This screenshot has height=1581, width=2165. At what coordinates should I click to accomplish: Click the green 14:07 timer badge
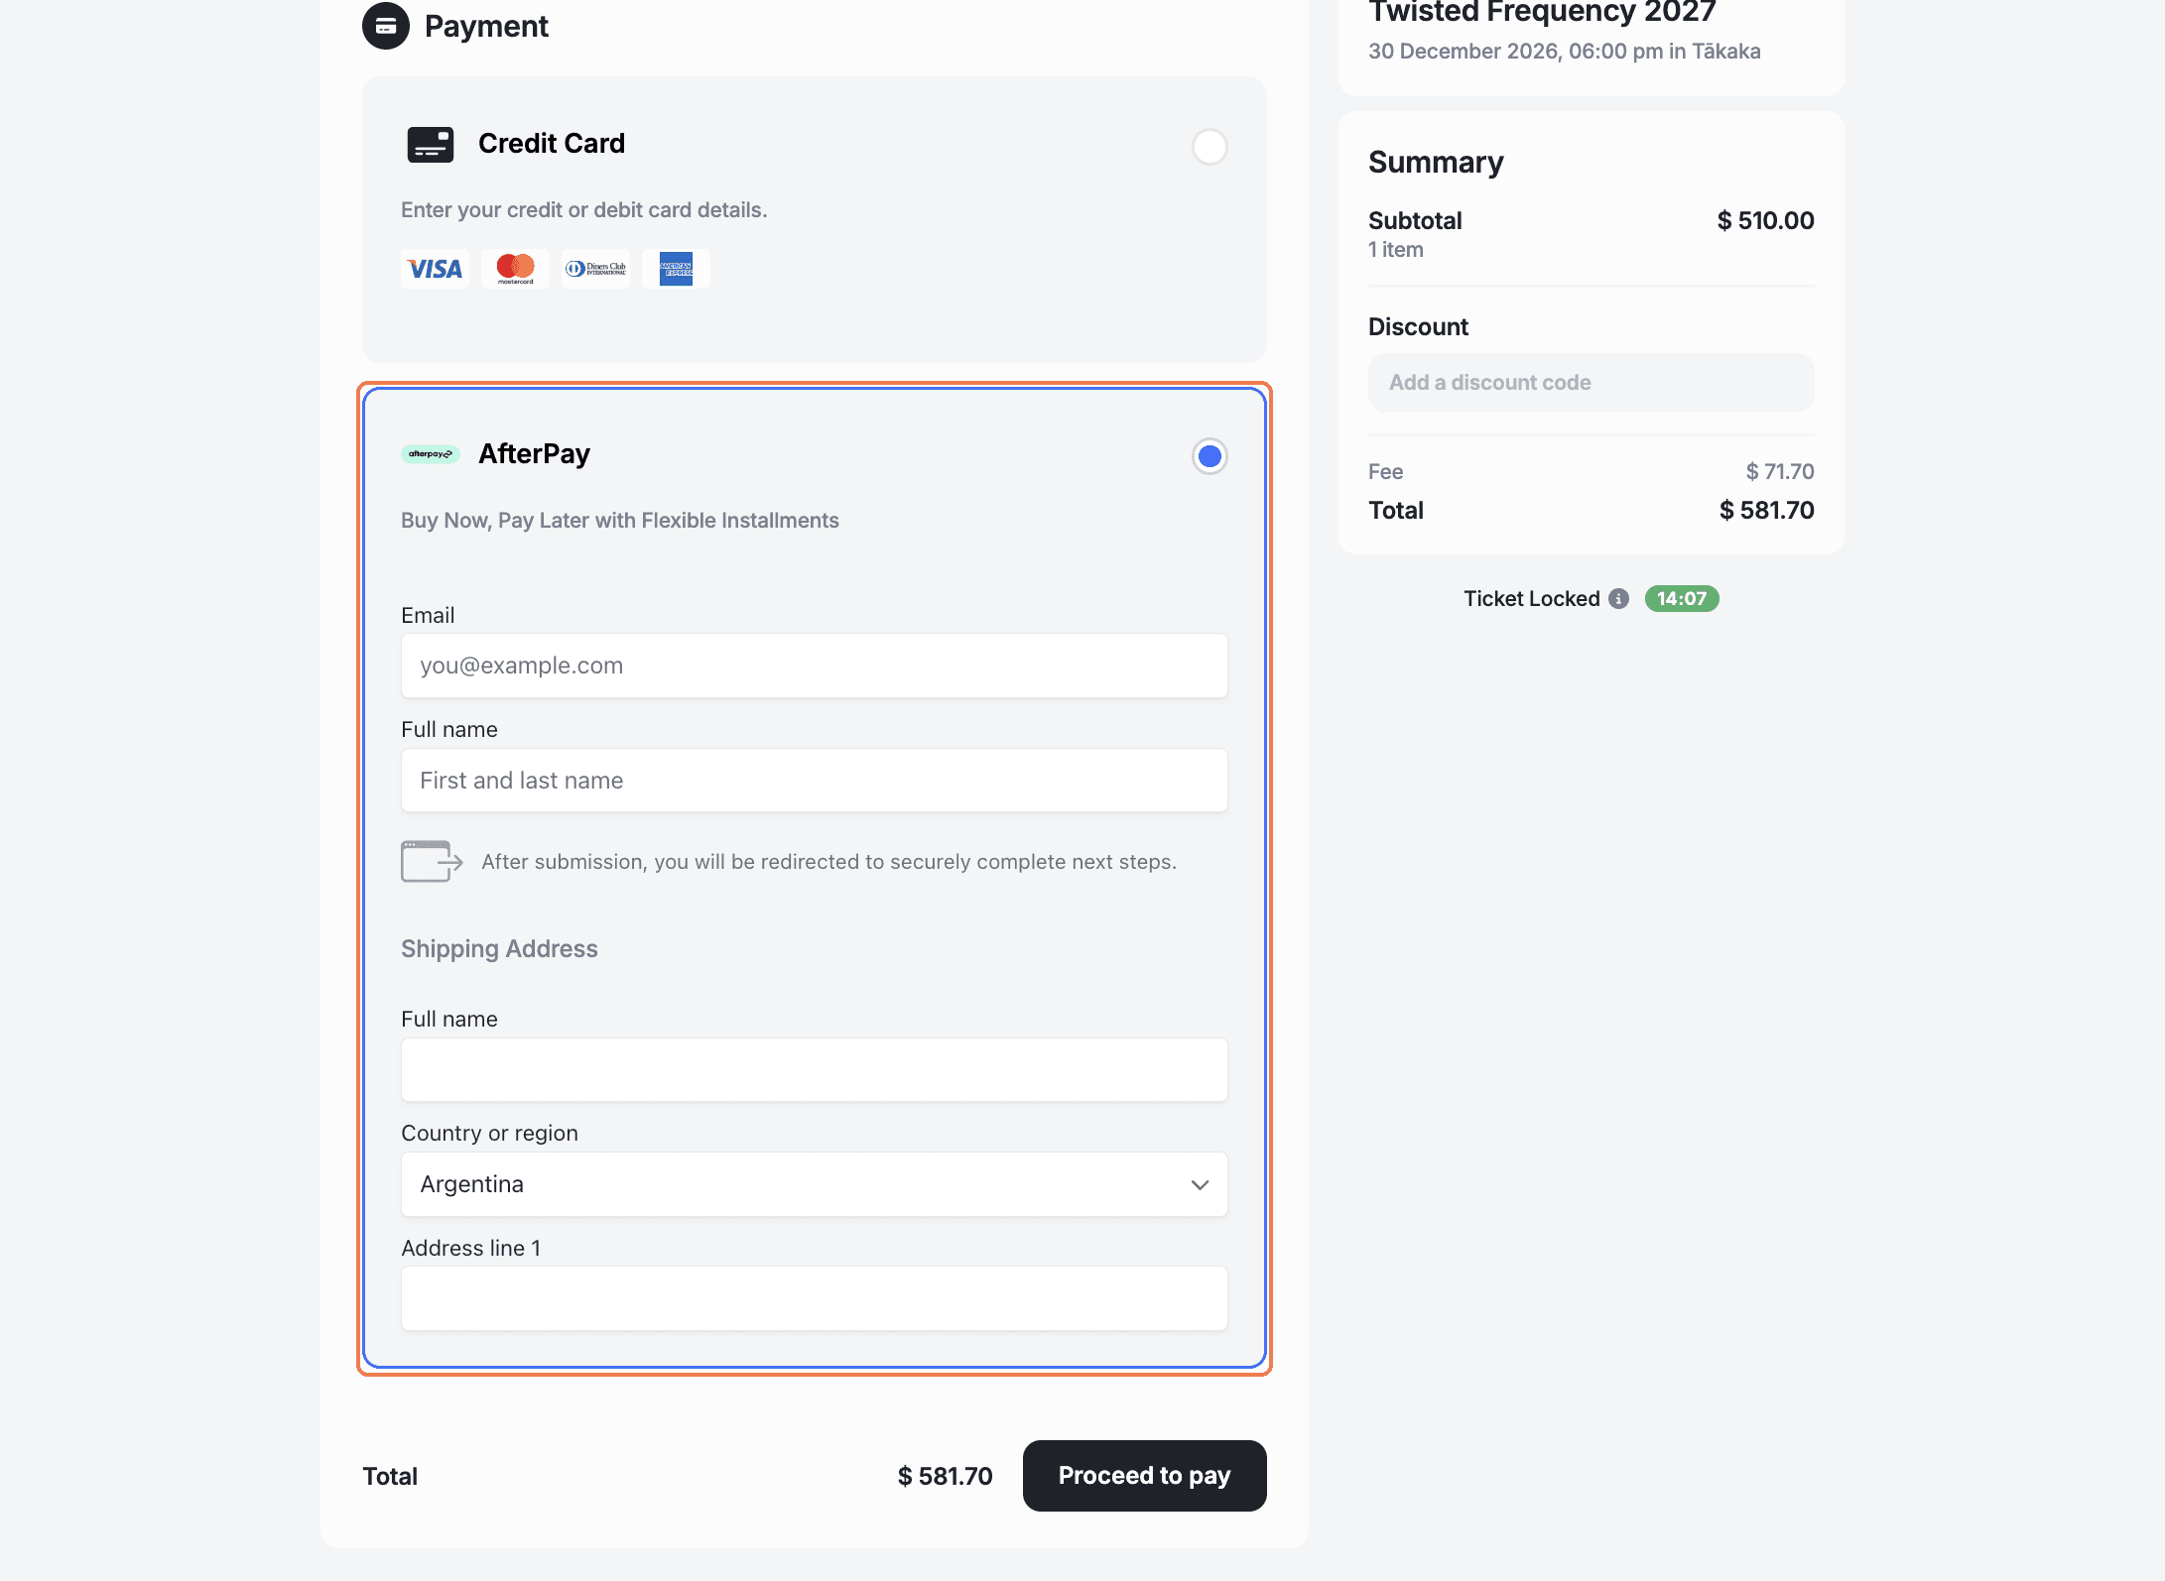point(1681,599)
